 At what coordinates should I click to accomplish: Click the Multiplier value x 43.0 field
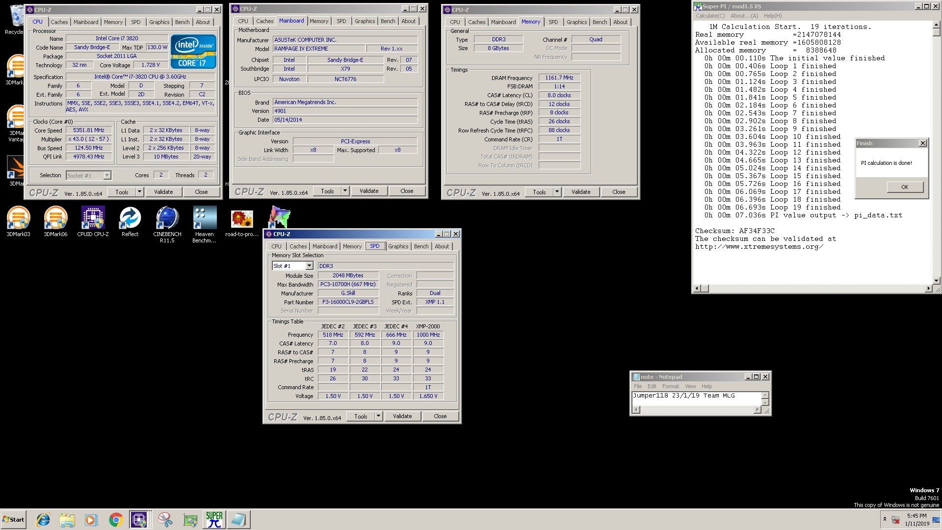(x=89, y=139)
